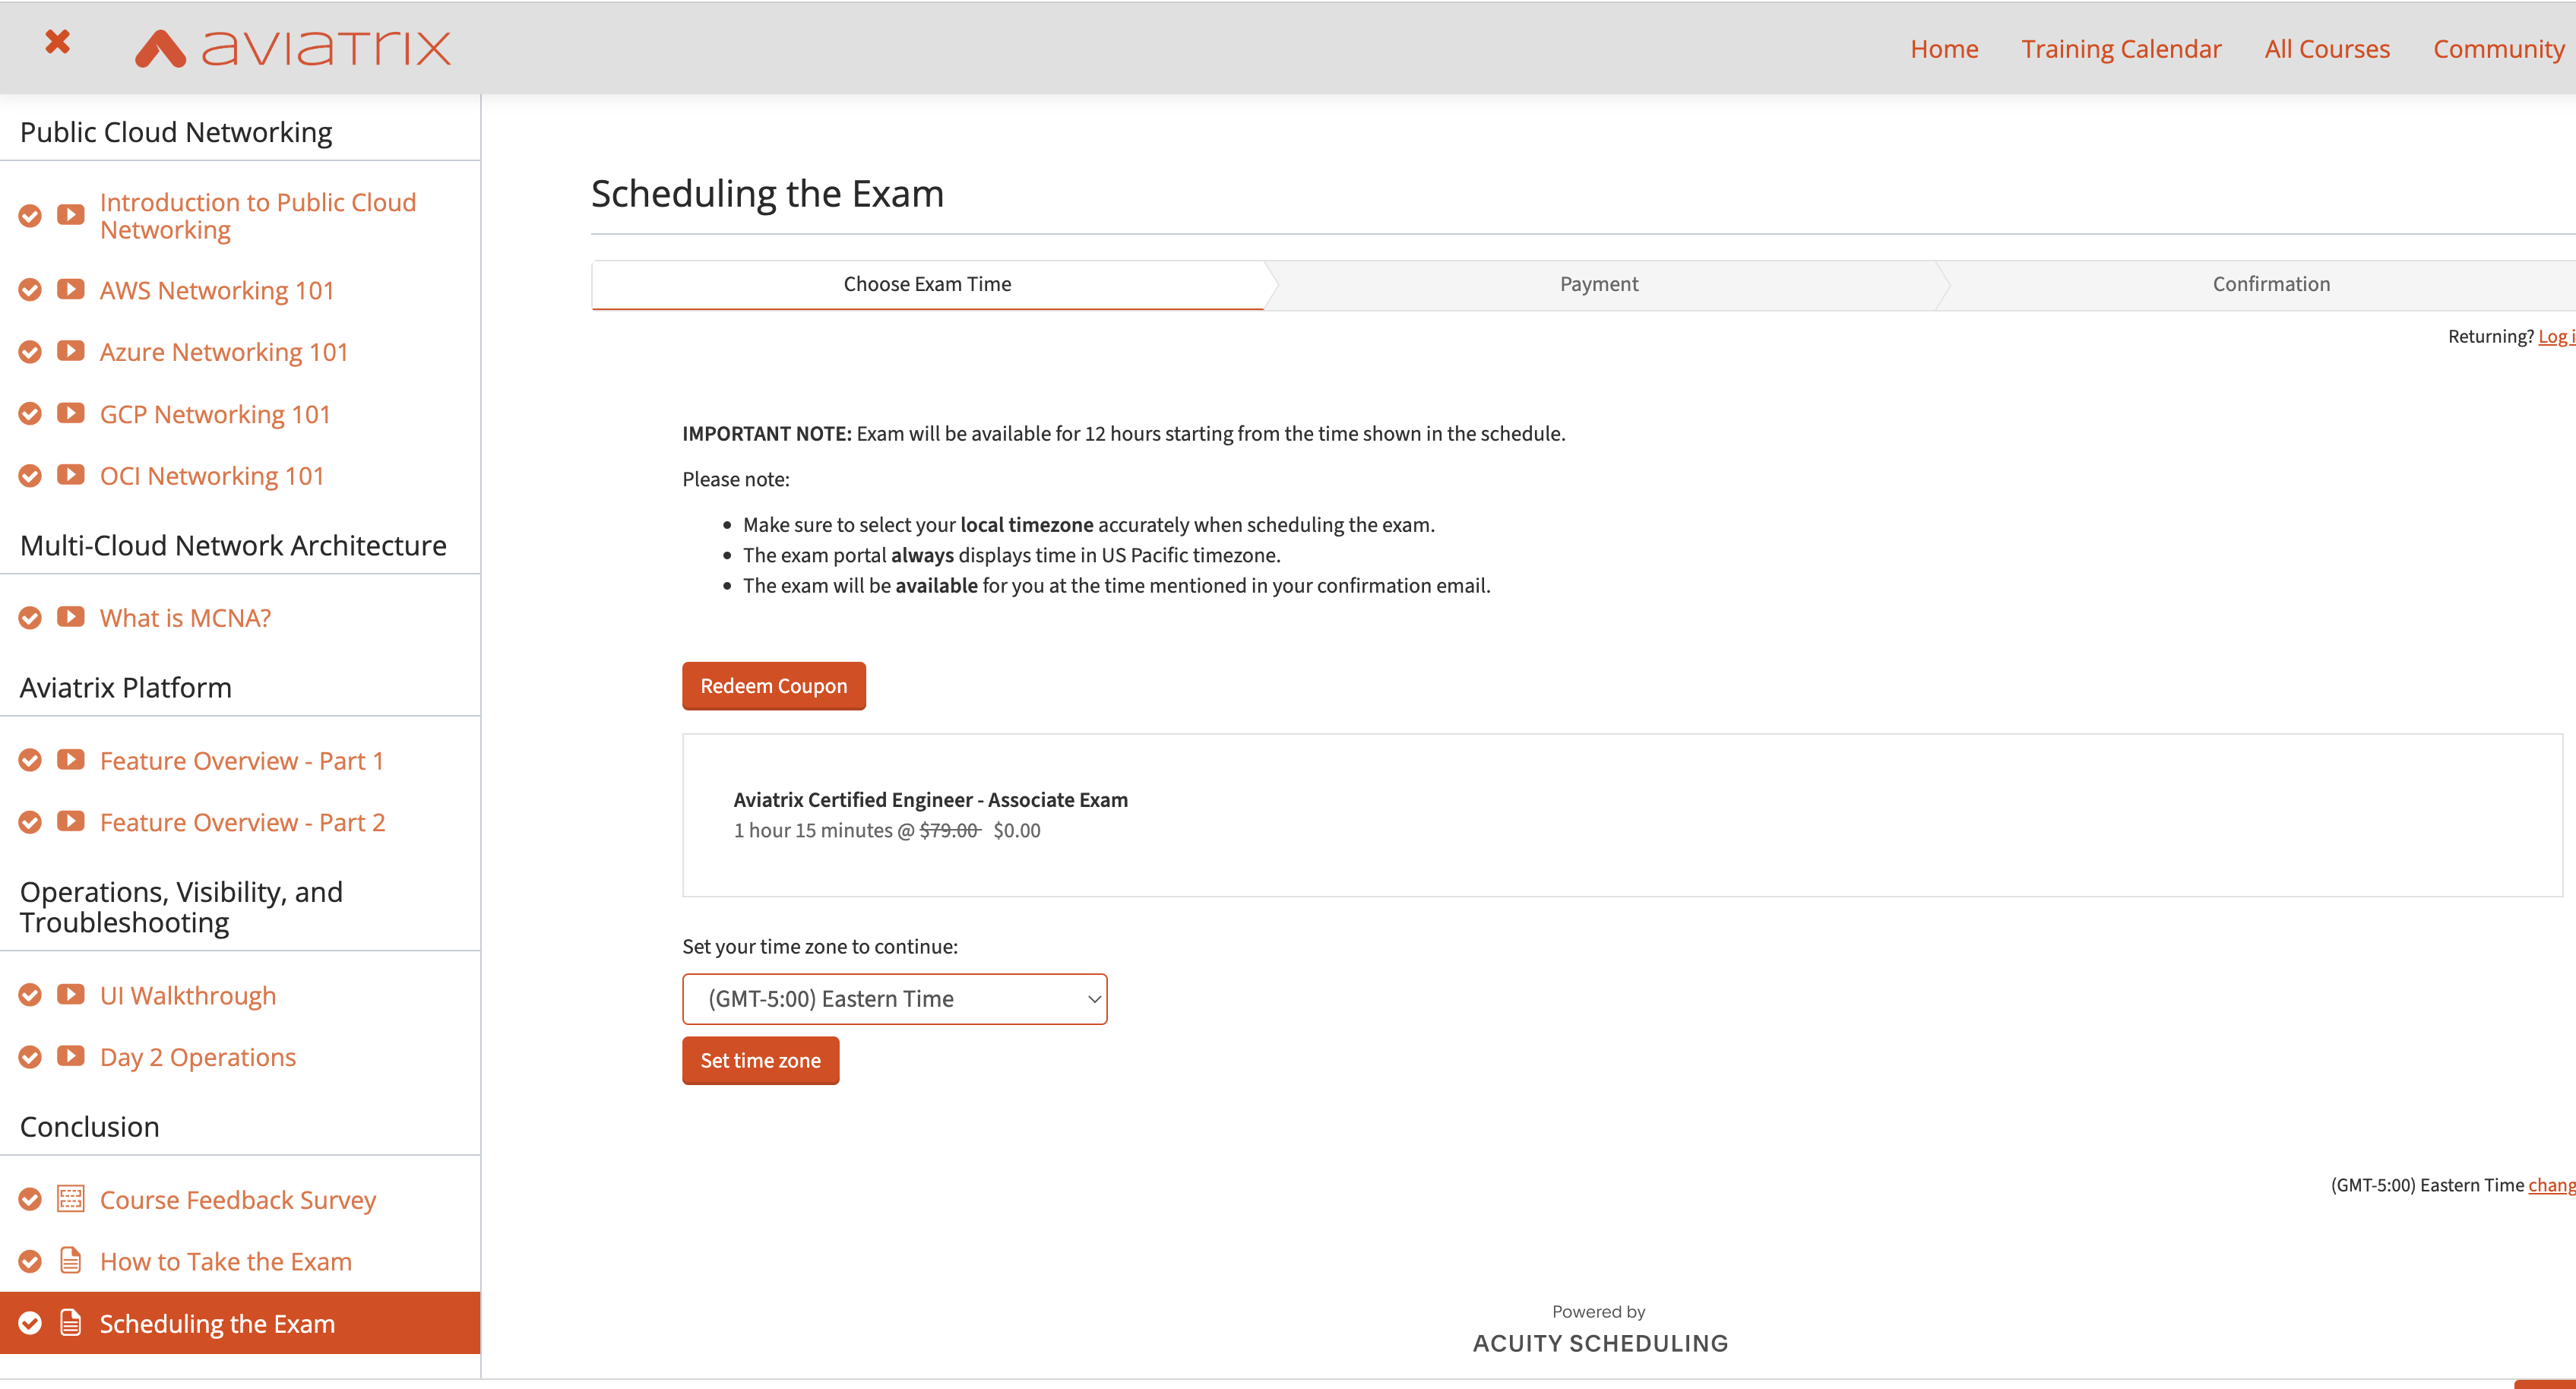The height and width of the screenshot is (1389, 2576).
Task: Select the Confirmation step tab
Action: (2271, 285)
